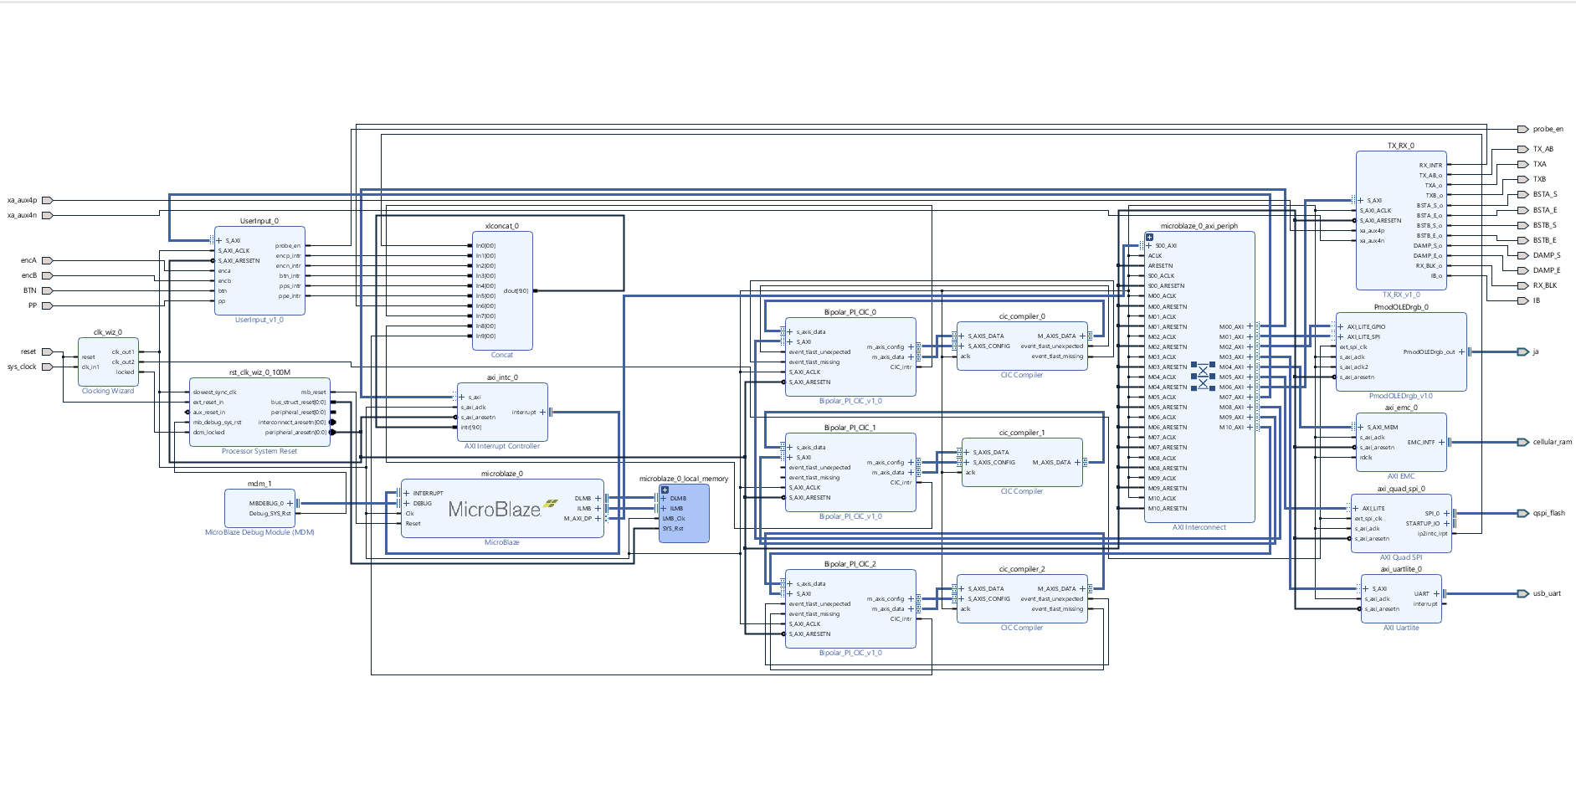Expand the M00_AXI pin on AXI Interconnect
This screenshot has height=795, width=1576.
coord(1250,327)
